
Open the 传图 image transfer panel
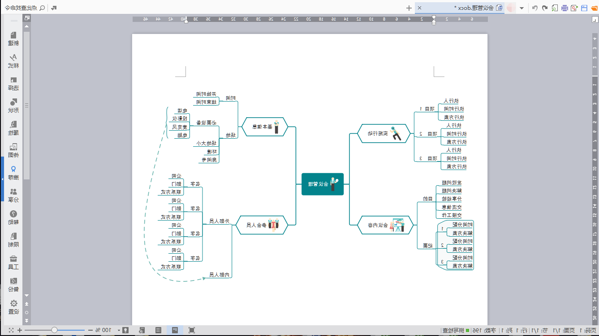coord(14,151)
